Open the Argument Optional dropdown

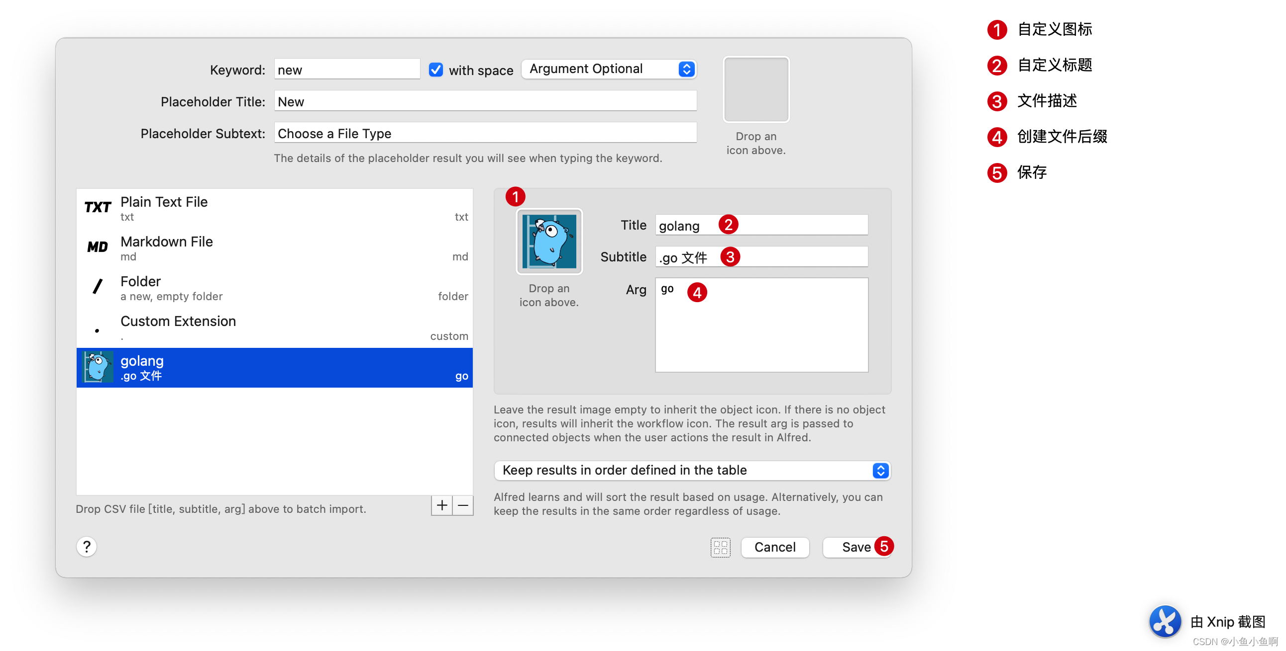(x=608, y=69)
